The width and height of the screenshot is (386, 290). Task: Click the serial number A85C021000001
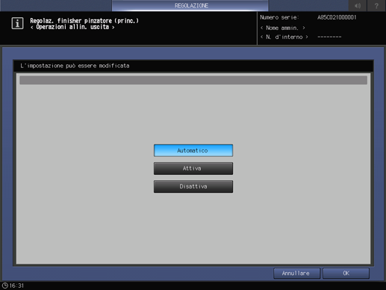(x=337, y=17)
